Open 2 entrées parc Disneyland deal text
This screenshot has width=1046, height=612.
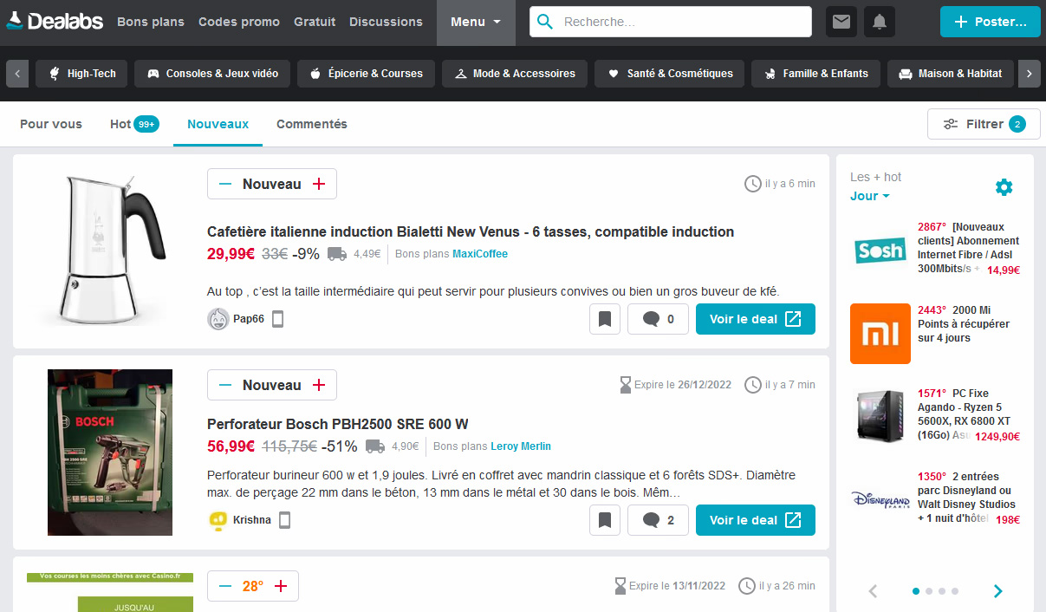pyautogui.click(x=967, y=498)
